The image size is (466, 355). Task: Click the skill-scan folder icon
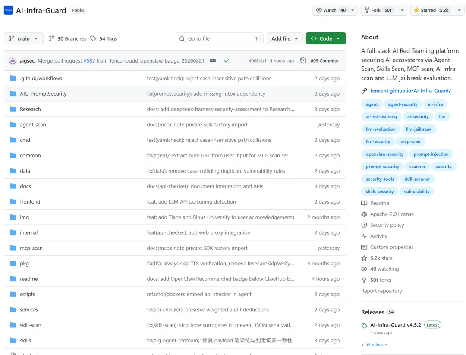[x=13, y=325]
